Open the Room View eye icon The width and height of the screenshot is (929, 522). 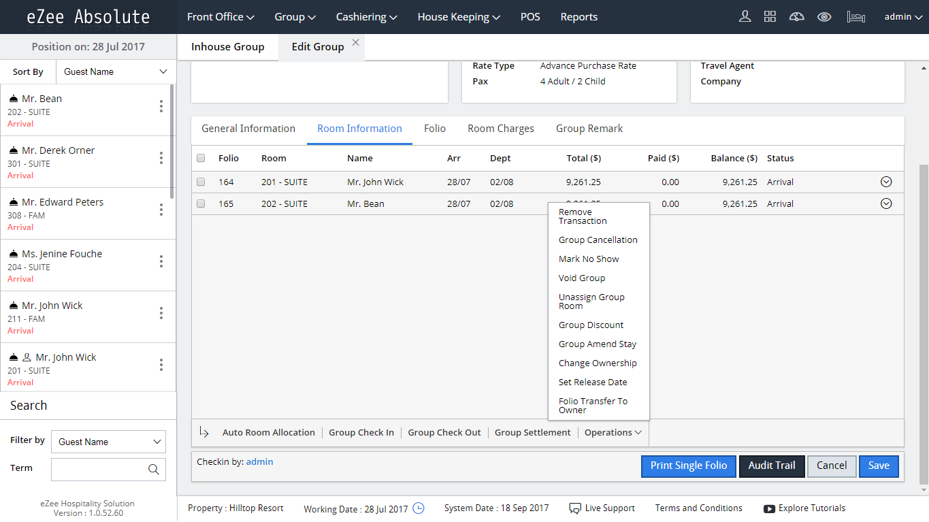pos(824,16)
